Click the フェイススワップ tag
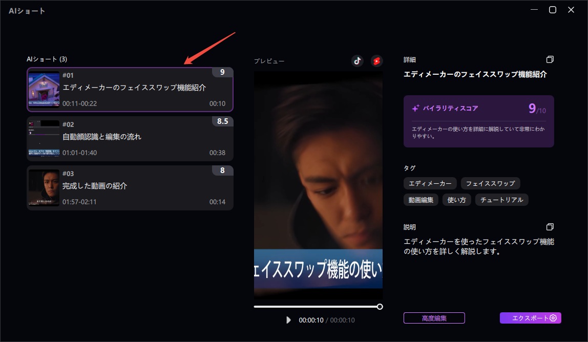The height and width of the screenshot is (342, 588). [x=490, y=183]
